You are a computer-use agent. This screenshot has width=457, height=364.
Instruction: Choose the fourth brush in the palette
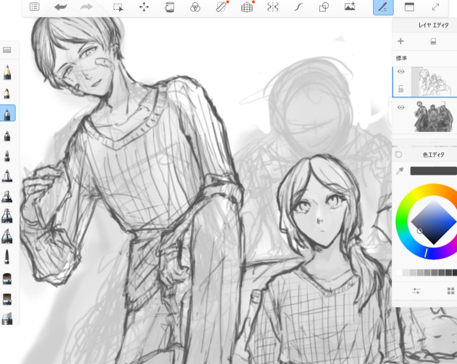7,136
